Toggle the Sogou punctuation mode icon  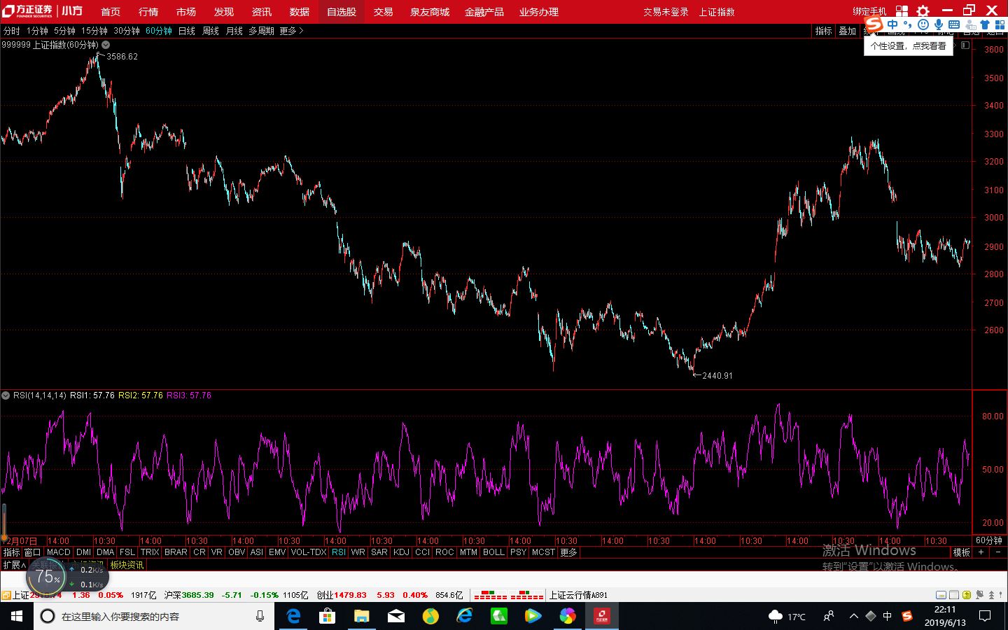coord(909,26)
